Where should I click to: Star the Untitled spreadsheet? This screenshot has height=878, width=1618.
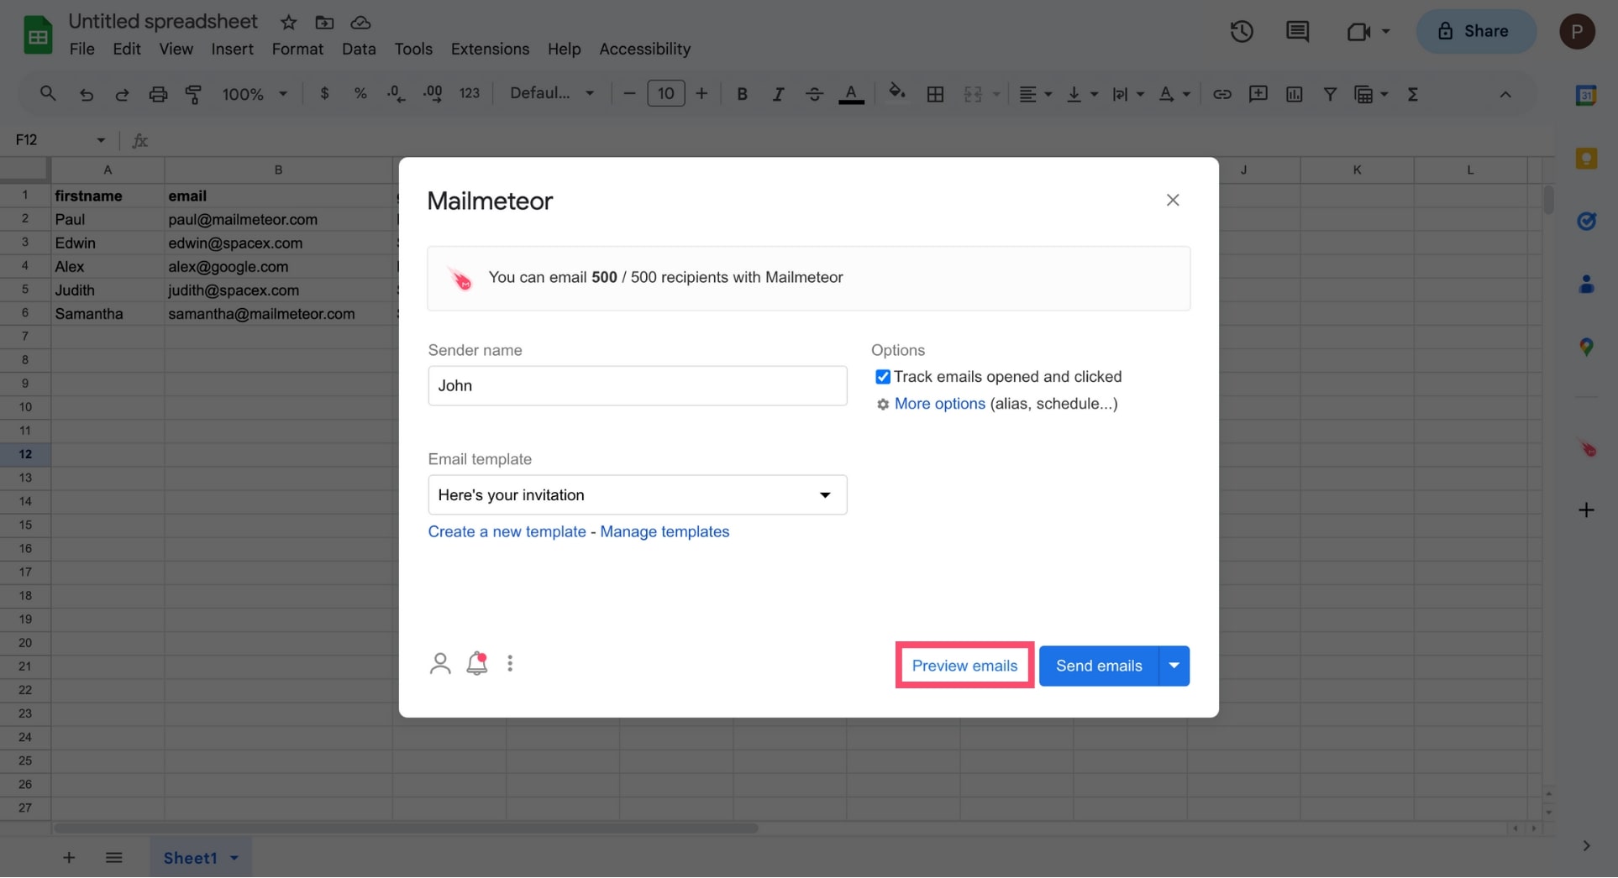point(288,22)
